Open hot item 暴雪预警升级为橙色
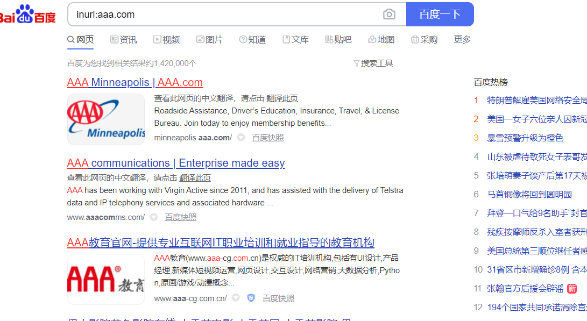Viewport: 587px width, 321px height. click(525, 138)
